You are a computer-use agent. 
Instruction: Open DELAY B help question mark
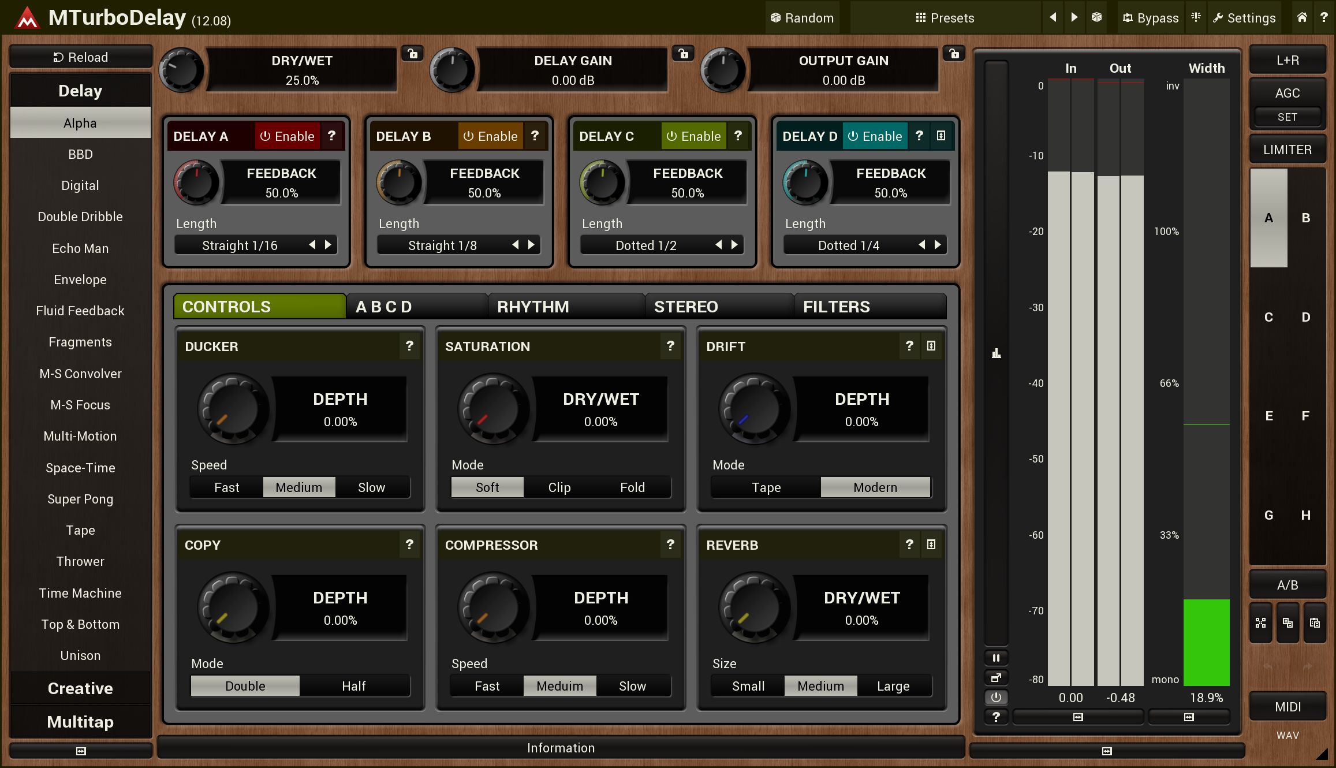(535, 136)
